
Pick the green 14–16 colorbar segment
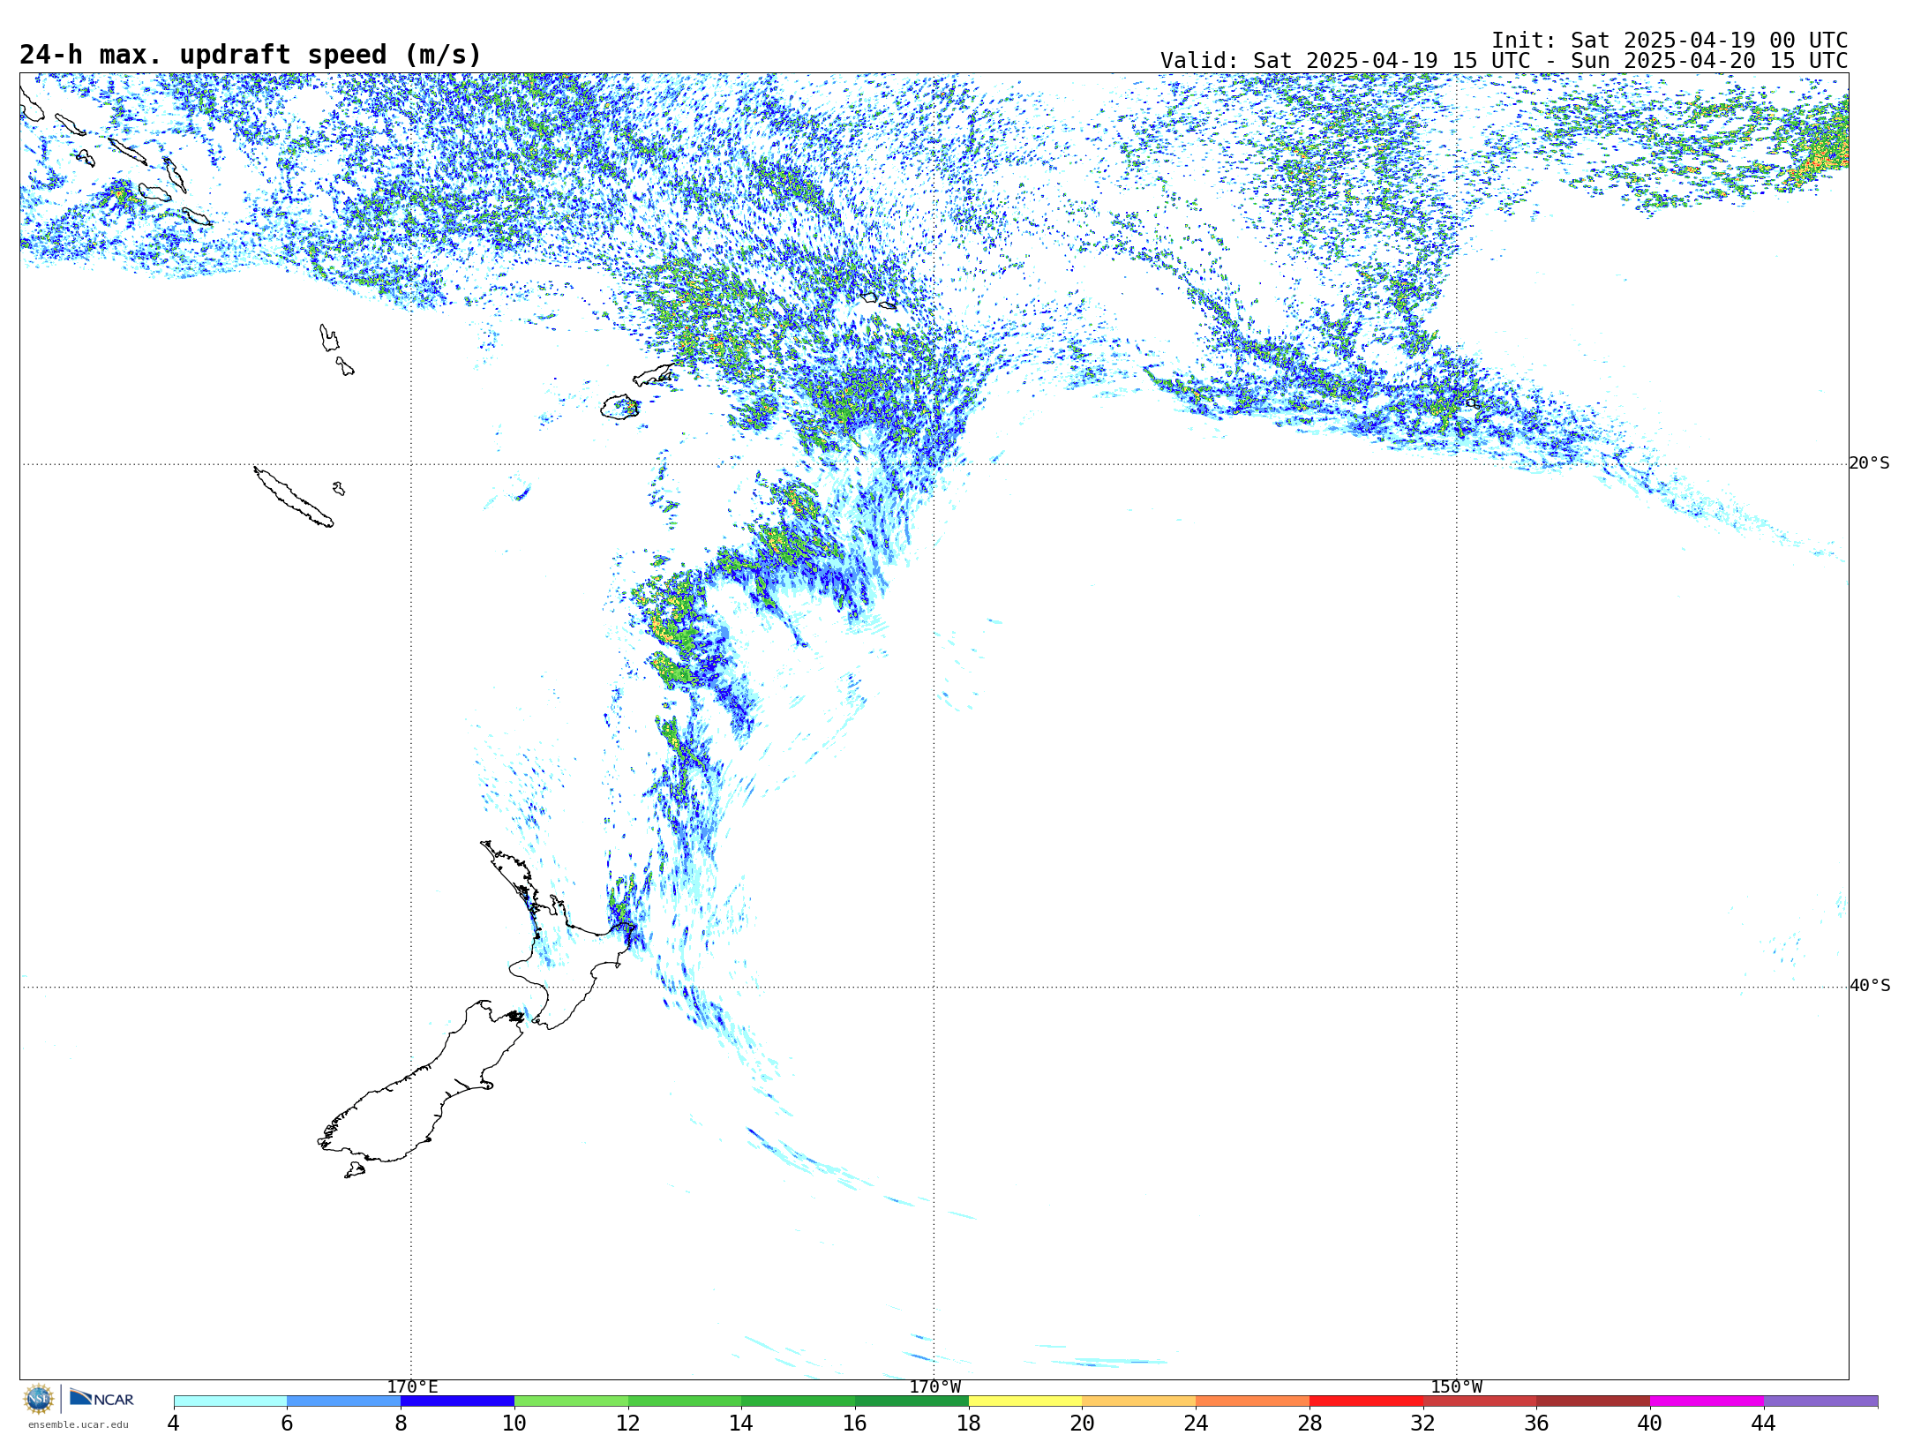point(799,1401)
